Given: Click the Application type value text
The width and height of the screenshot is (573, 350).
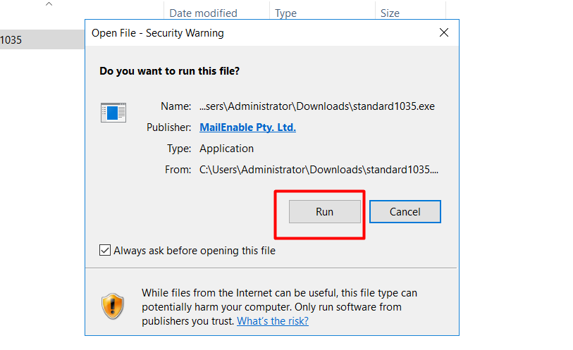Looking at the screenshot, I should click(x=226, y=149).
